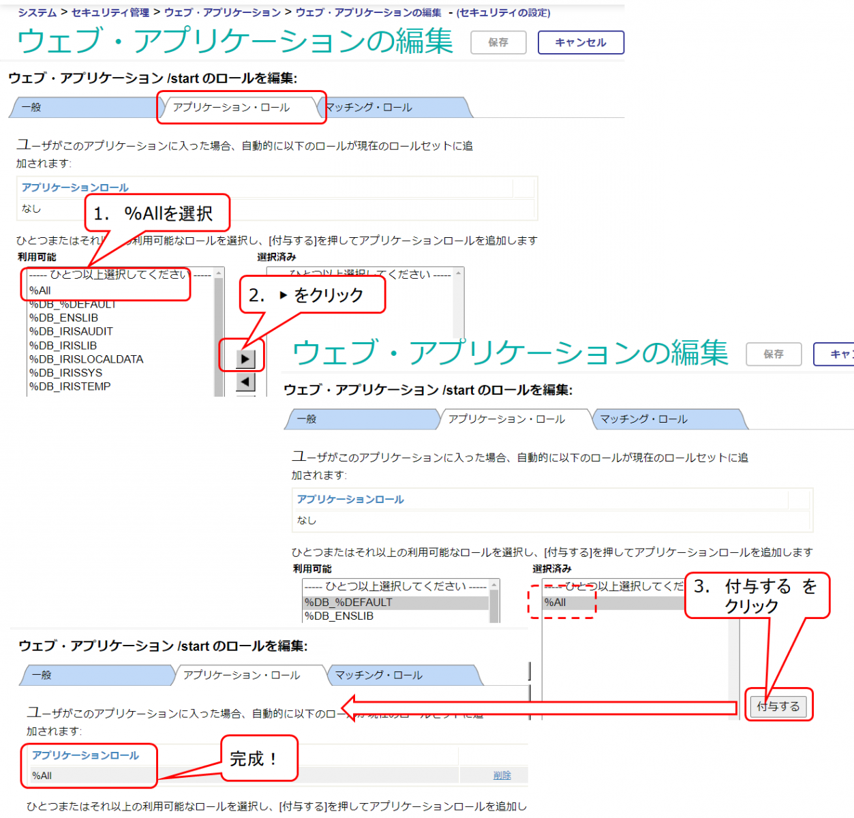Select %All in the 選択済み list
Image resolution: width=854 pixels, height=818 pixels.
[x=555, y=603]
